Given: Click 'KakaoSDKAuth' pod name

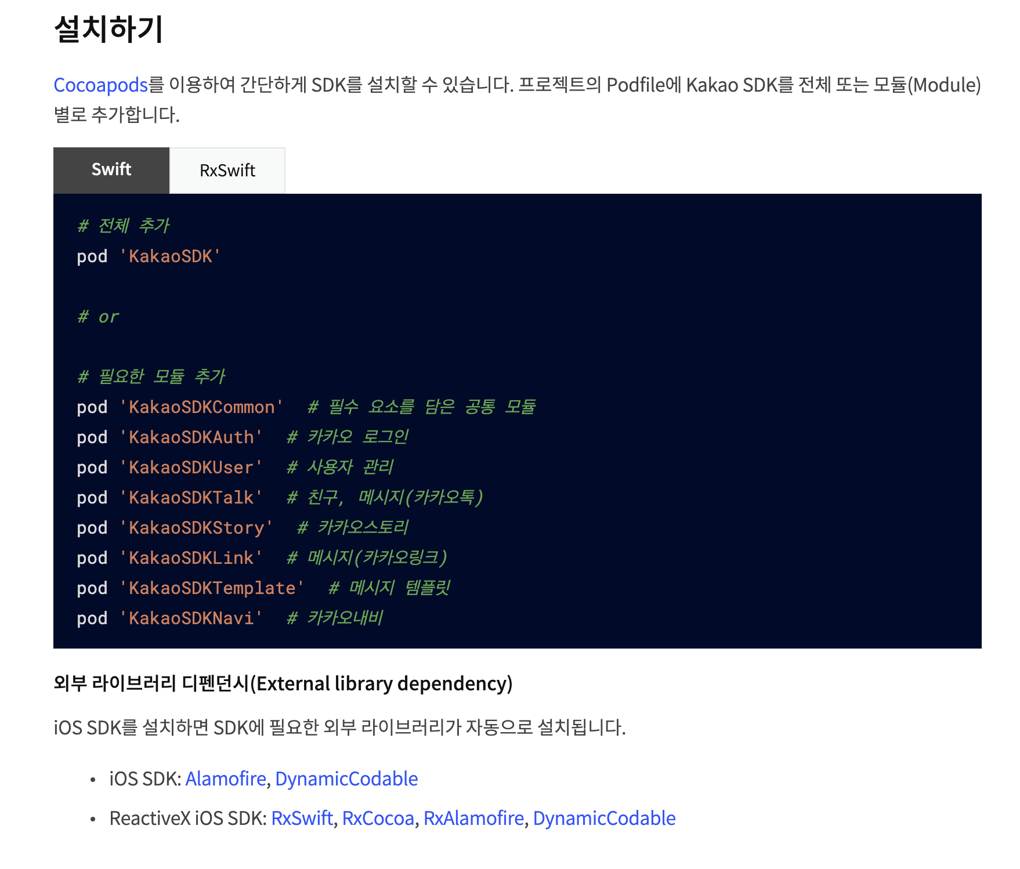Looking at the screenshot, I should point(191,437).
